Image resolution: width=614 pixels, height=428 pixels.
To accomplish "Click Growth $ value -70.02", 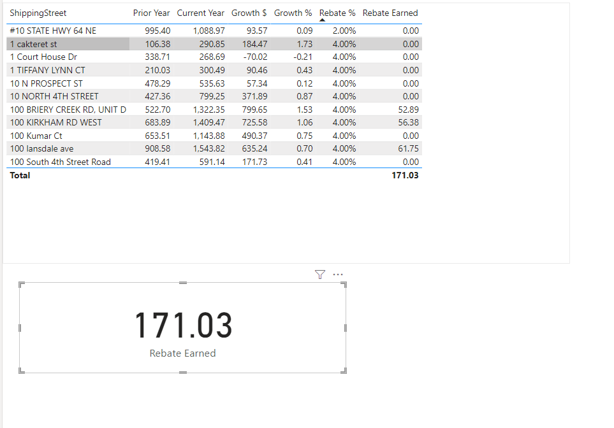I will (255, 57).
